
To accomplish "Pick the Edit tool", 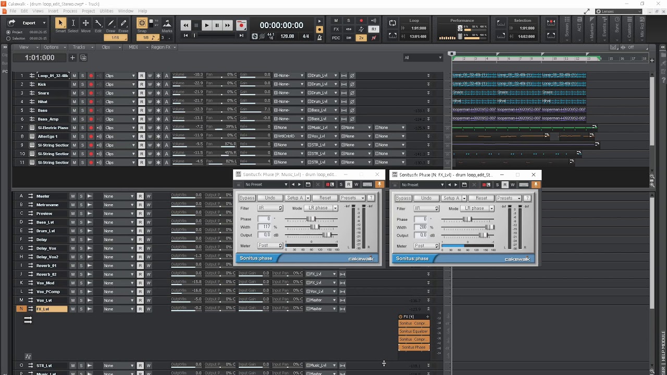I will [x=98, y=23].
